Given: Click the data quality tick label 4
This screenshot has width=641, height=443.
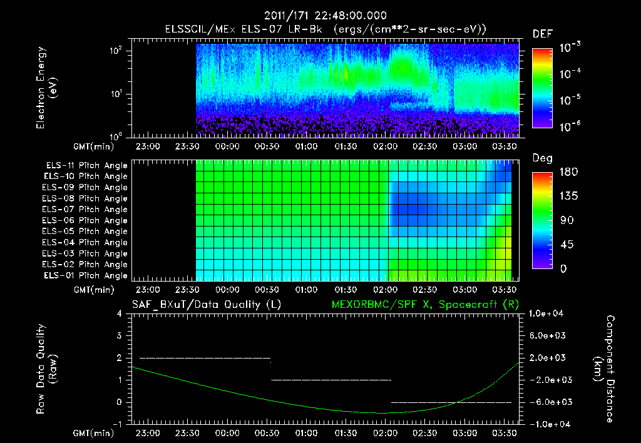Looking at the screenshot, I should point(120,314).
